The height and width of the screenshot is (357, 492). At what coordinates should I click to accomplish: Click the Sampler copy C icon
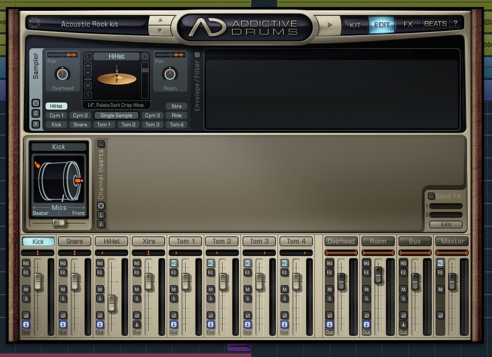coord(35,113)
